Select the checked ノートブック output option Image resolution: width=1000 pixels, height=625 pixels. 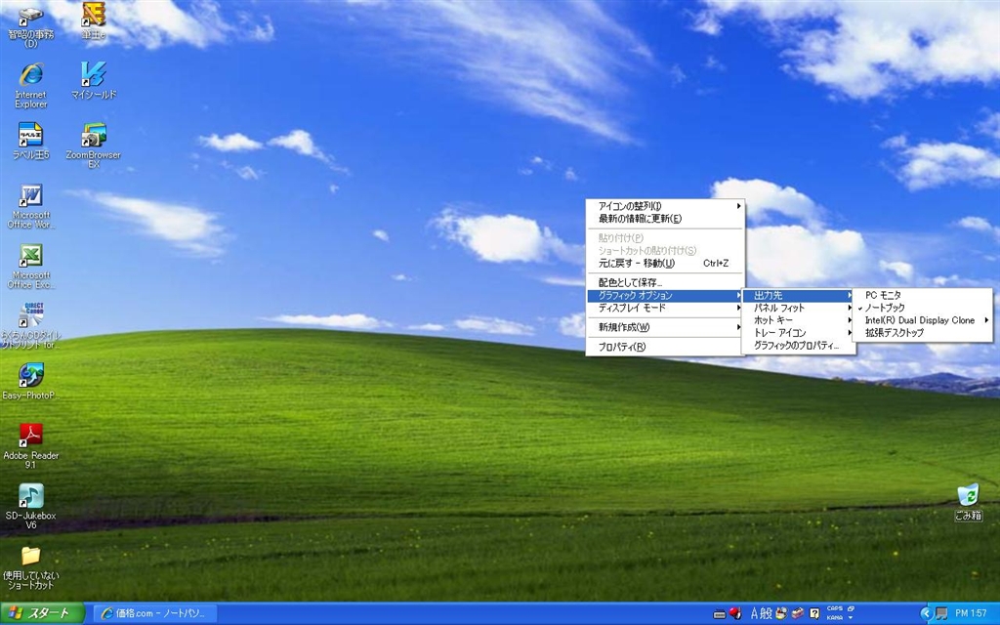(922, 308)
